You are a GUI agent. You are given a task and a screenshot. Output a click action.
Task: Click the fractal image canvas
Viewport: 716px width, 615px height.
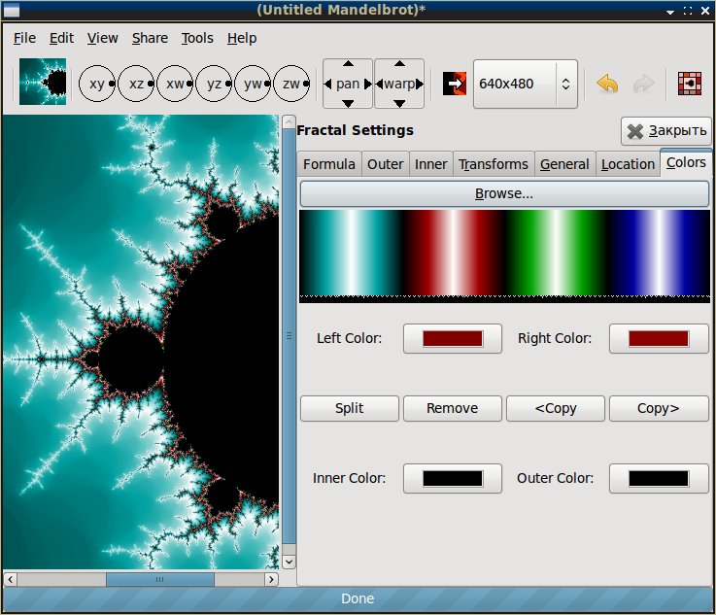[x=141, y=342]
